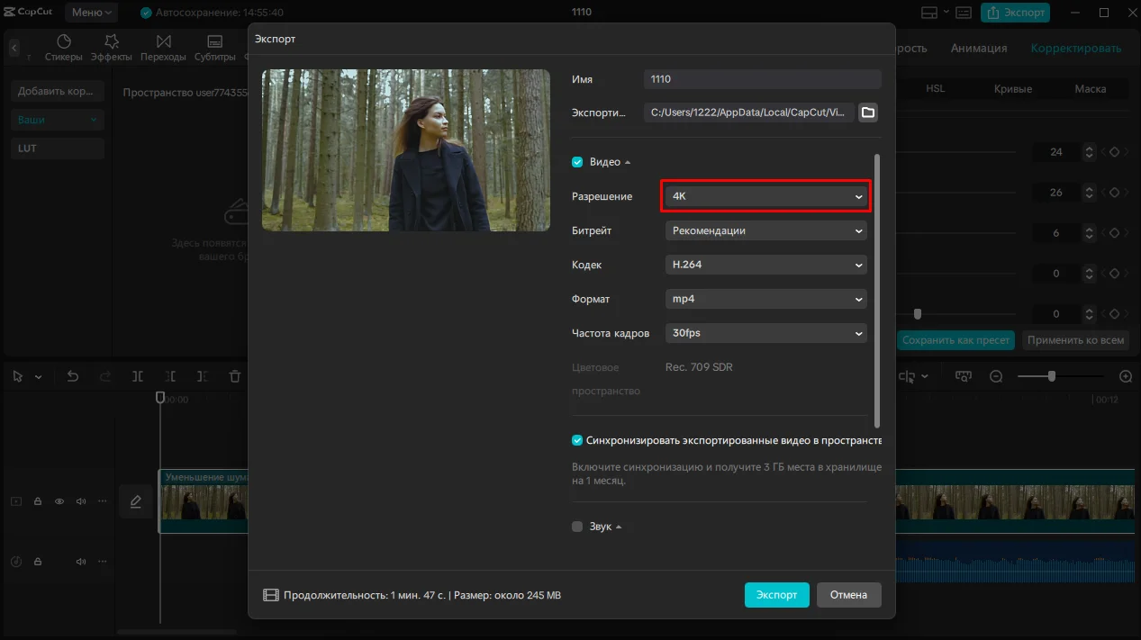This screenshot has height=640, width=1141.
Task: Enable the Звук audio checkbox
Action: [x=577, y=527]
